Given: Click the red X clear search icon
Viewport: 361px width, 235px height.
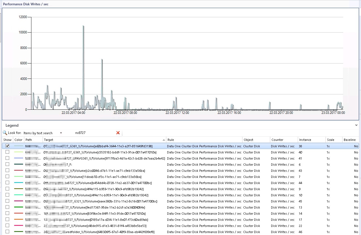Looking at the screenshot, I should click(x=118, y=133).
